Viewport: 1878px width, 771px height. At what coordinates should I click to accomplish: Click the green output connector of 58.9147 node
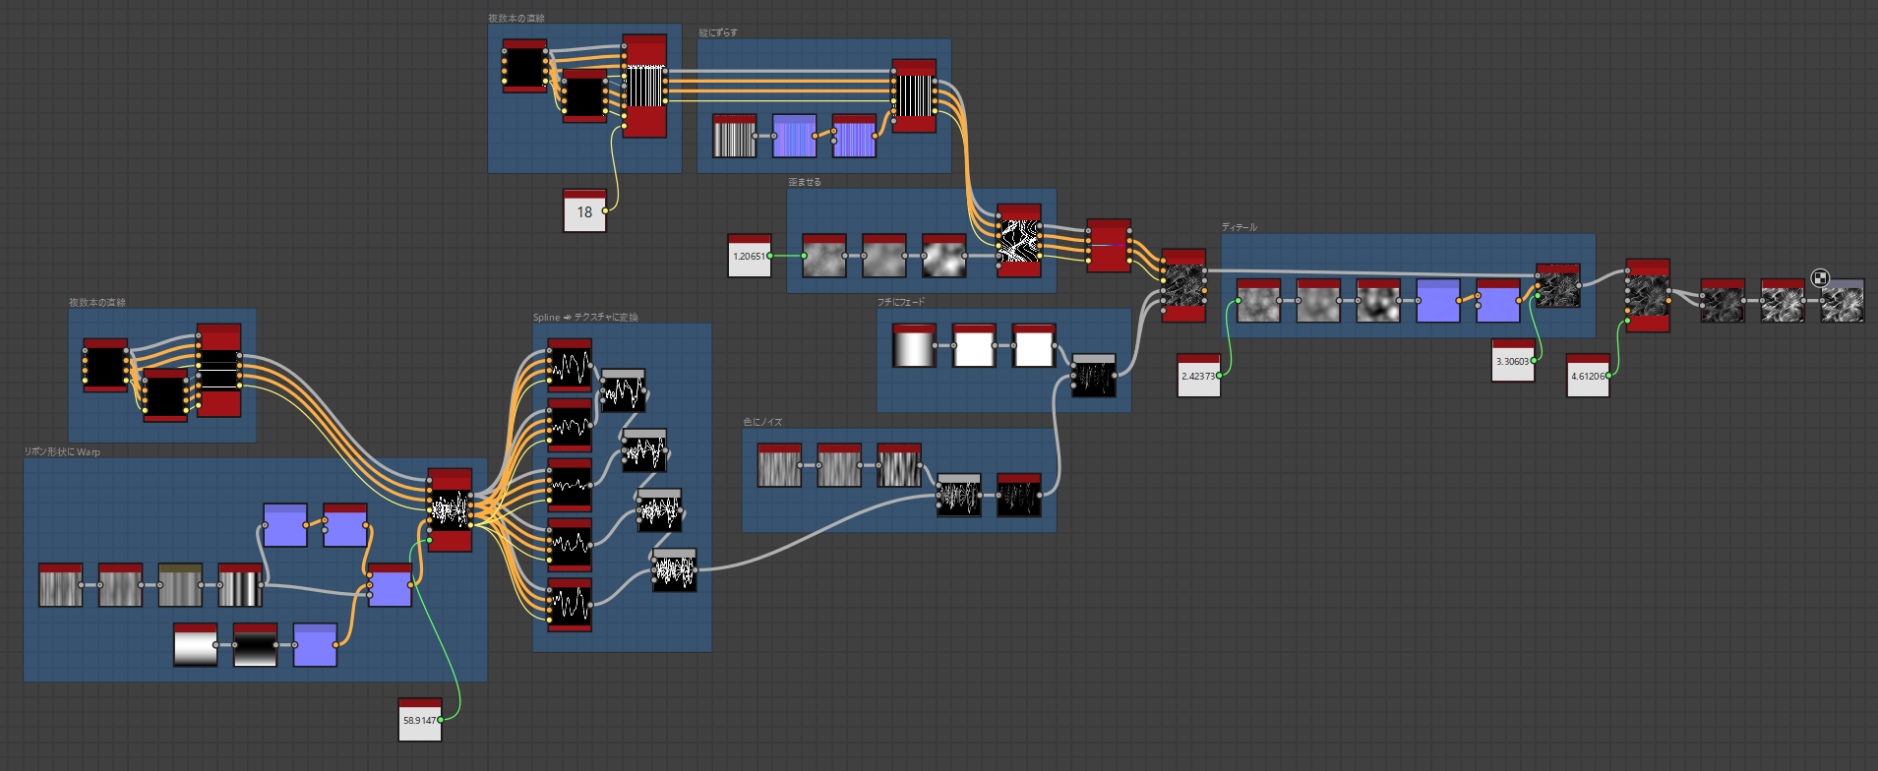pos(441,720)
